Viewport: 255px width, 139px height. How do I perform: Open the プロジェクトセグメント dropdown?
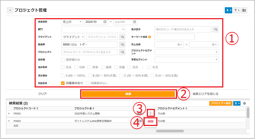187,52
